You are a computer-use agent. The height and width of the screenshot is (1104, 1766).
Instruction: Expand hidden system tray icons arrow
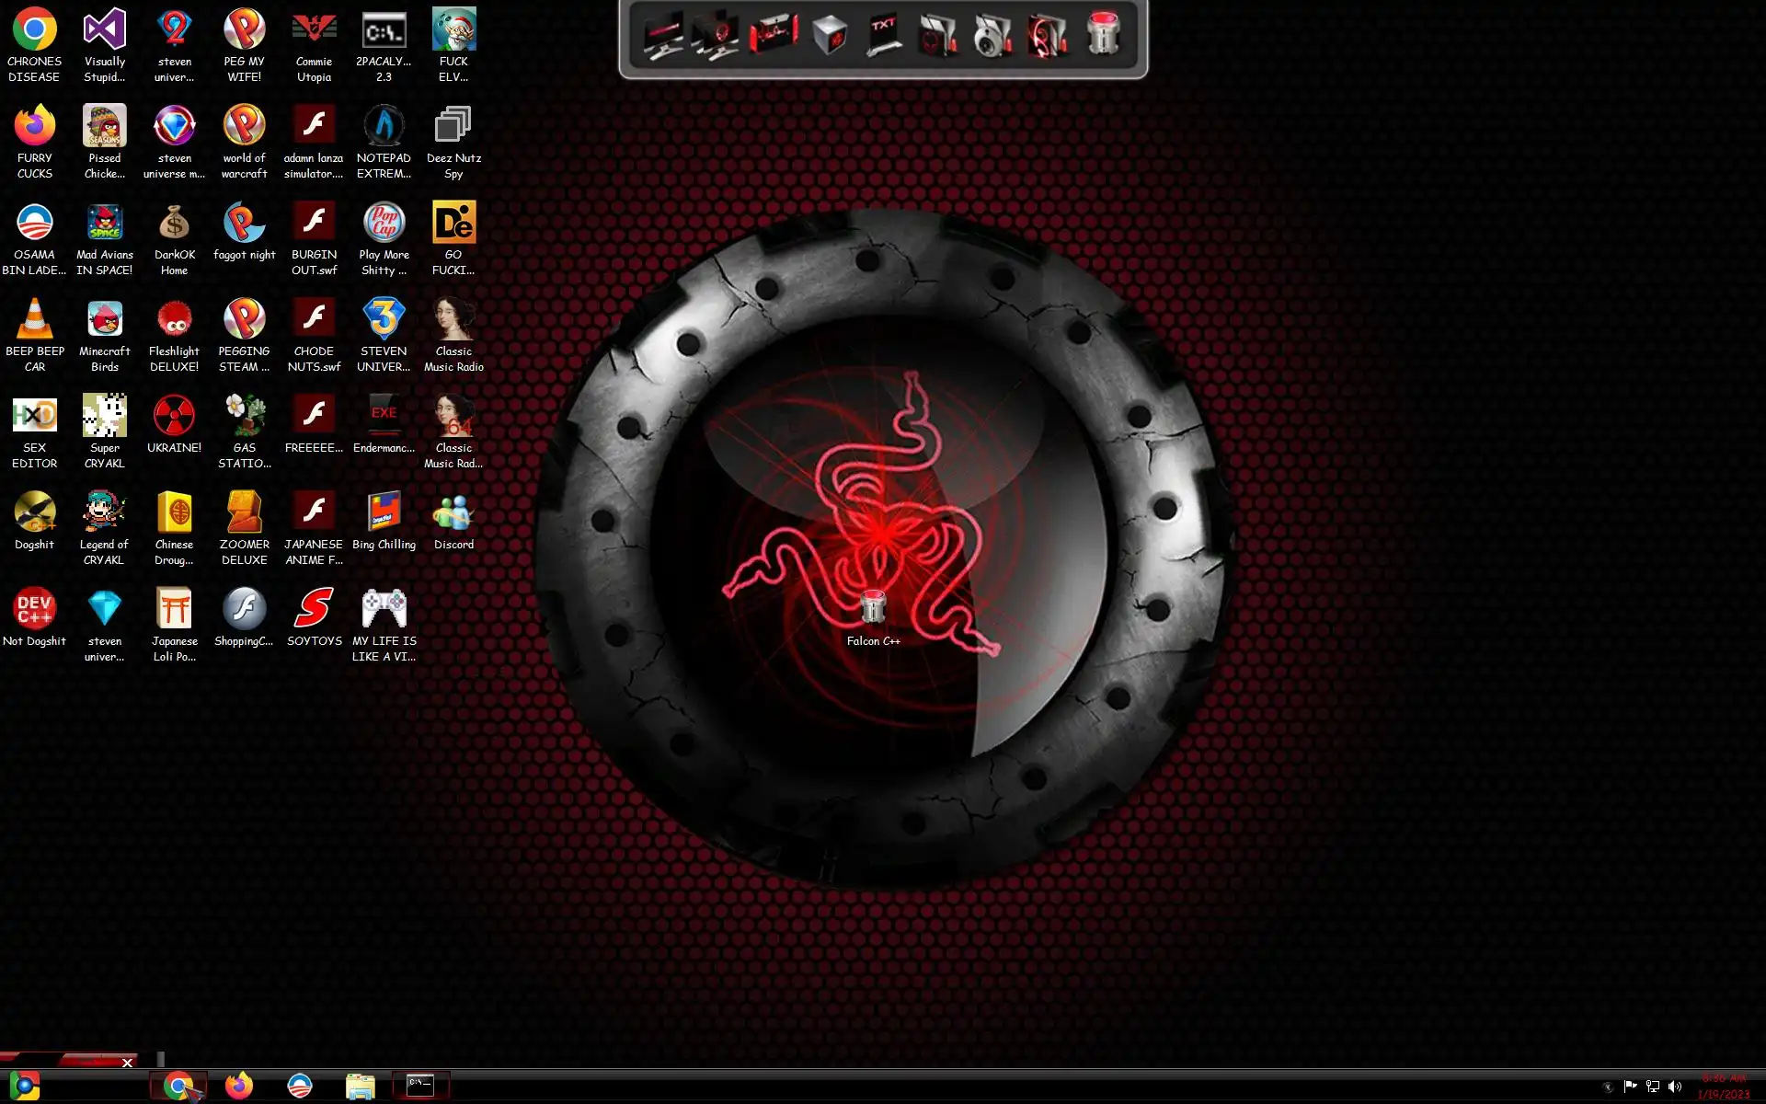click(x=1608, y=1087)
